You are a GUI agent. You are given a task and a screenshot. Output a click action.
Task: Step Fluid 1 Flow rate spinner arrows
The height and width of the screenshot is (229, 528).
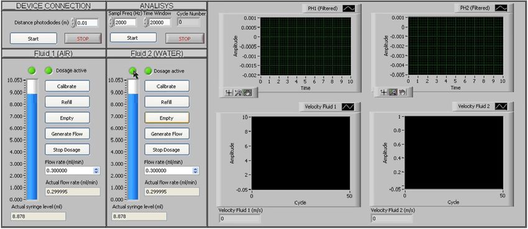point(96,171)
